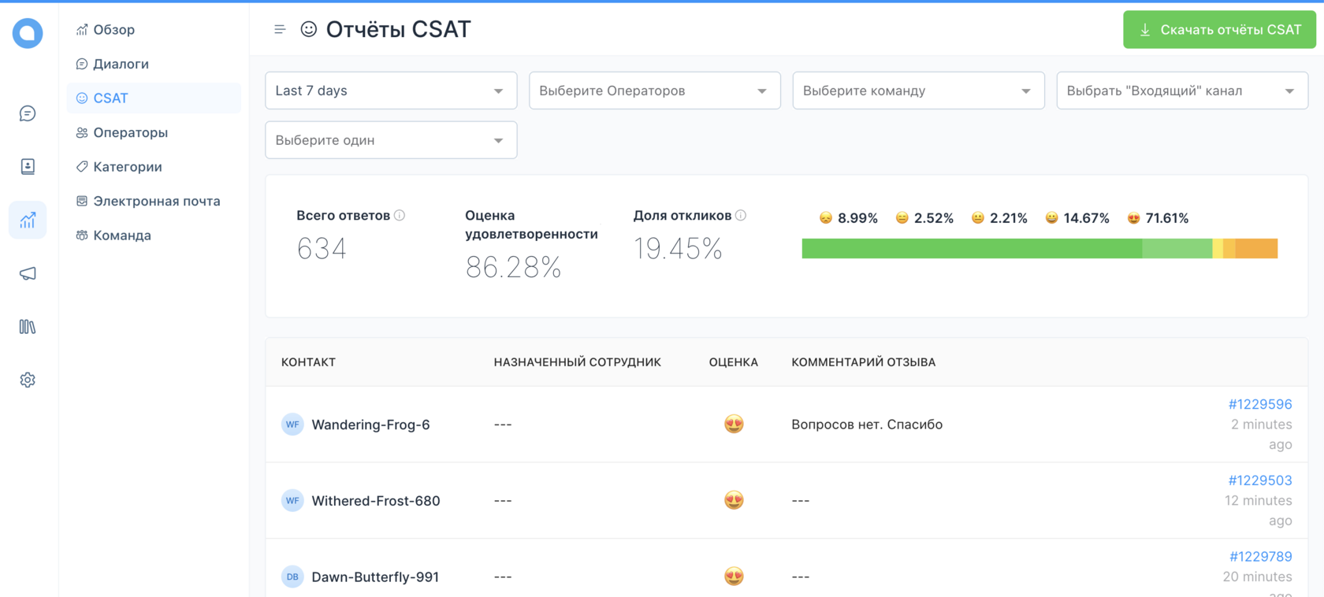Viewport: 1324px width, 597px height.
Task: Click the КОММЕНТАРИЙ ОТЗЫВА column header
Action: [x=864, y=362]
